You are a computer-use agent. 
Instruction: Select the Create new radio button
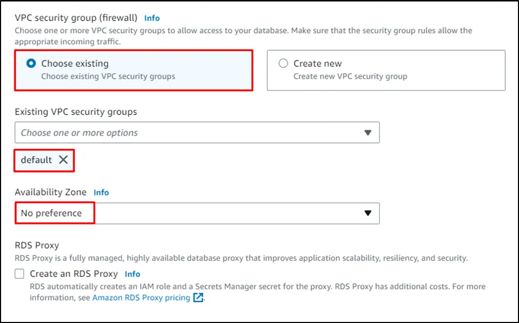point(284,64)
